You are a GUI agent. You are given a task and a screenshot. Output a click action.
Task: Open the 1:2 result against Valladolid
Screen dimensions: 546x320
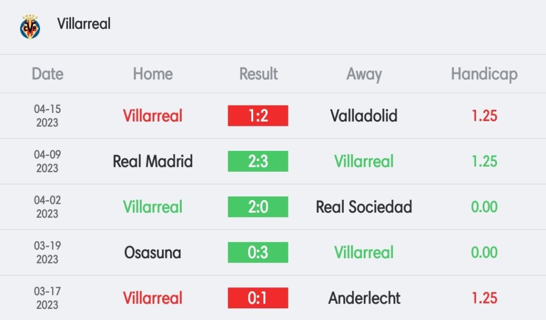click(258, 116)
